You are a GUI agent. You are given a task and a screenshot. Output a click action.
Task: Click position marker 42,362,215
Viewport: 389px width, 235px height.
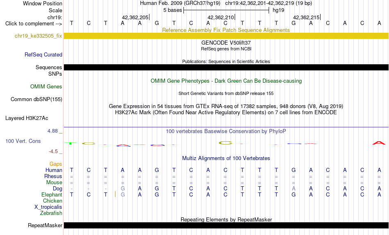(x=306, y=17)
